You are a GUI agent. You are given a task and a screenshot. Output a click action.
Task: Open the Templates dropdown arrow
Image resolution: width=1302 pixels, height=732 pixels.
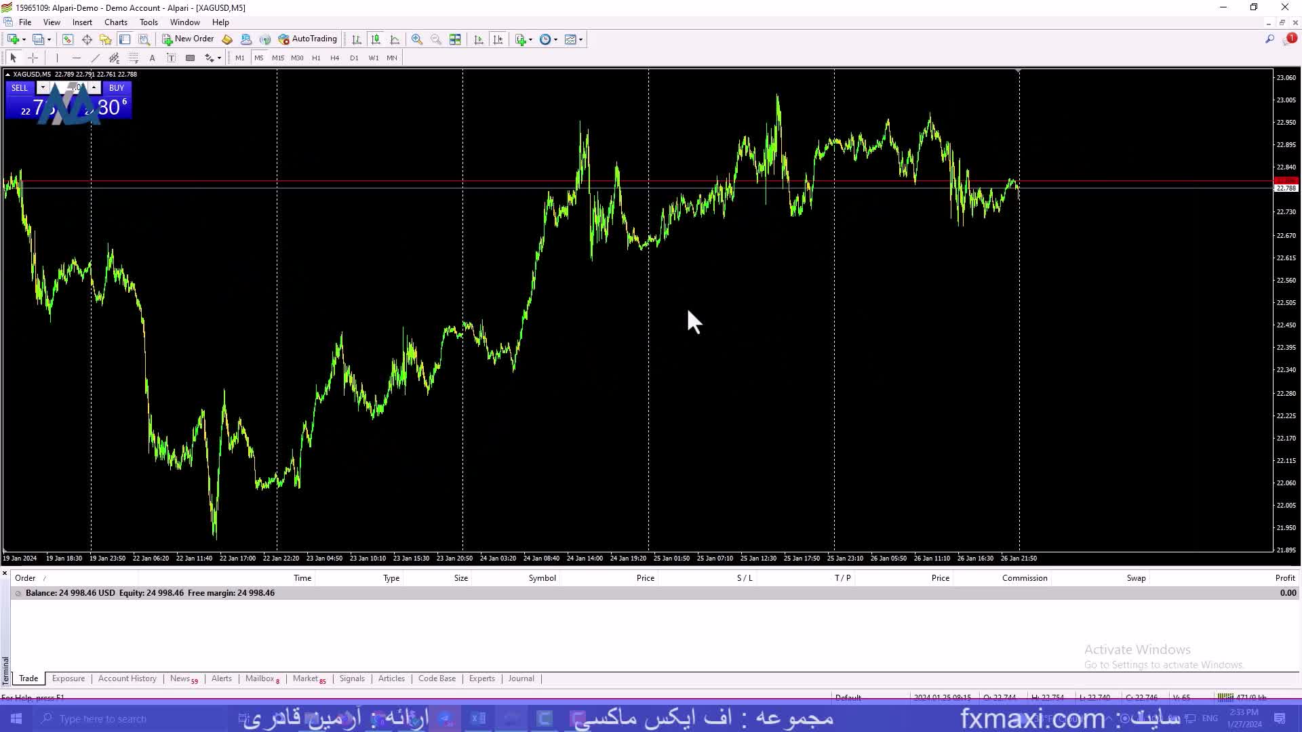580,39
